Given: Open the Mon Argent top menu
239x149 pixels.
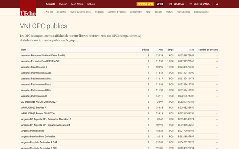Looking at the screenshot, I should pyautogui.click(x=77, y=4).
